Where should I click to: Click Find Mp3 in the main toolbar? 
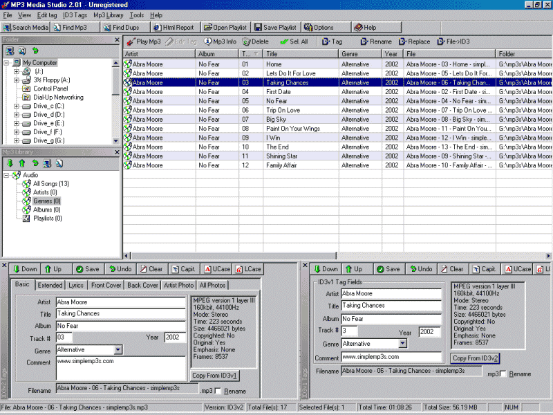coord(75,27)
